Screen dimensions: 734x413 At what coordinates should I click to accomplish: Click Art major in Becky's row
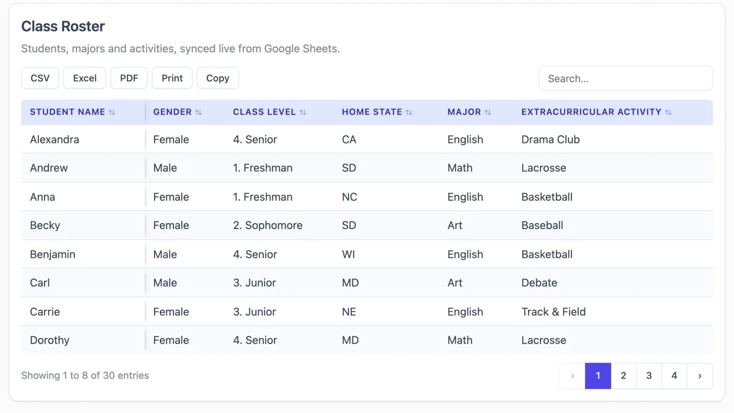[x=455, y=225]
